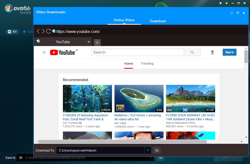Click the horizontal scrollbar thumb
250x164 pixels.
tap(122, 142)
